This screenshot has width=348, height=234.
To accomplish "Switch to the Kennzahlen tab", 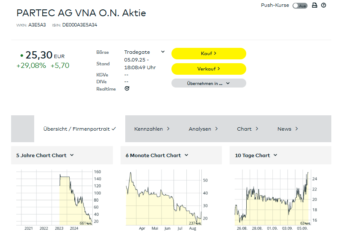I will (x=152, y=129).
